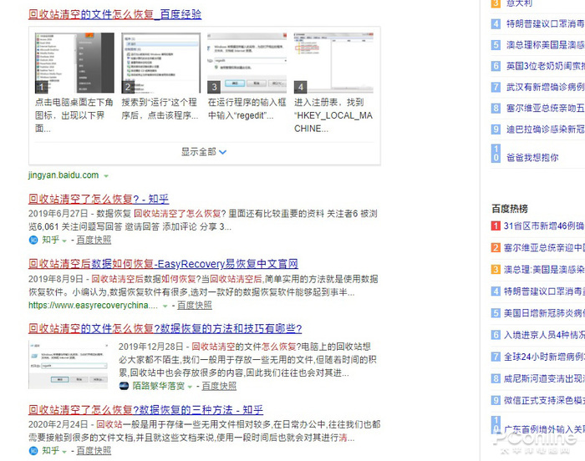Viewport: 585px width, 461px height.
Task: Expand 显示全部 to show all steps
Action: [204, 152]
